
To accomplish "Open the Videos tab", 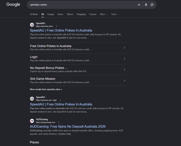I will 70,14.
